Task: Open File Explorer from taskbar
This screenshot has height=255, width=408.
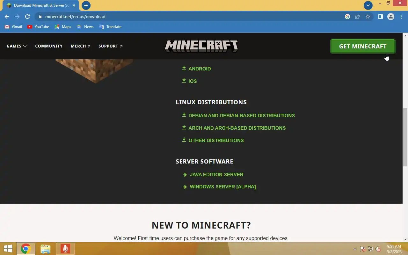Action: [x=46, y=249]
